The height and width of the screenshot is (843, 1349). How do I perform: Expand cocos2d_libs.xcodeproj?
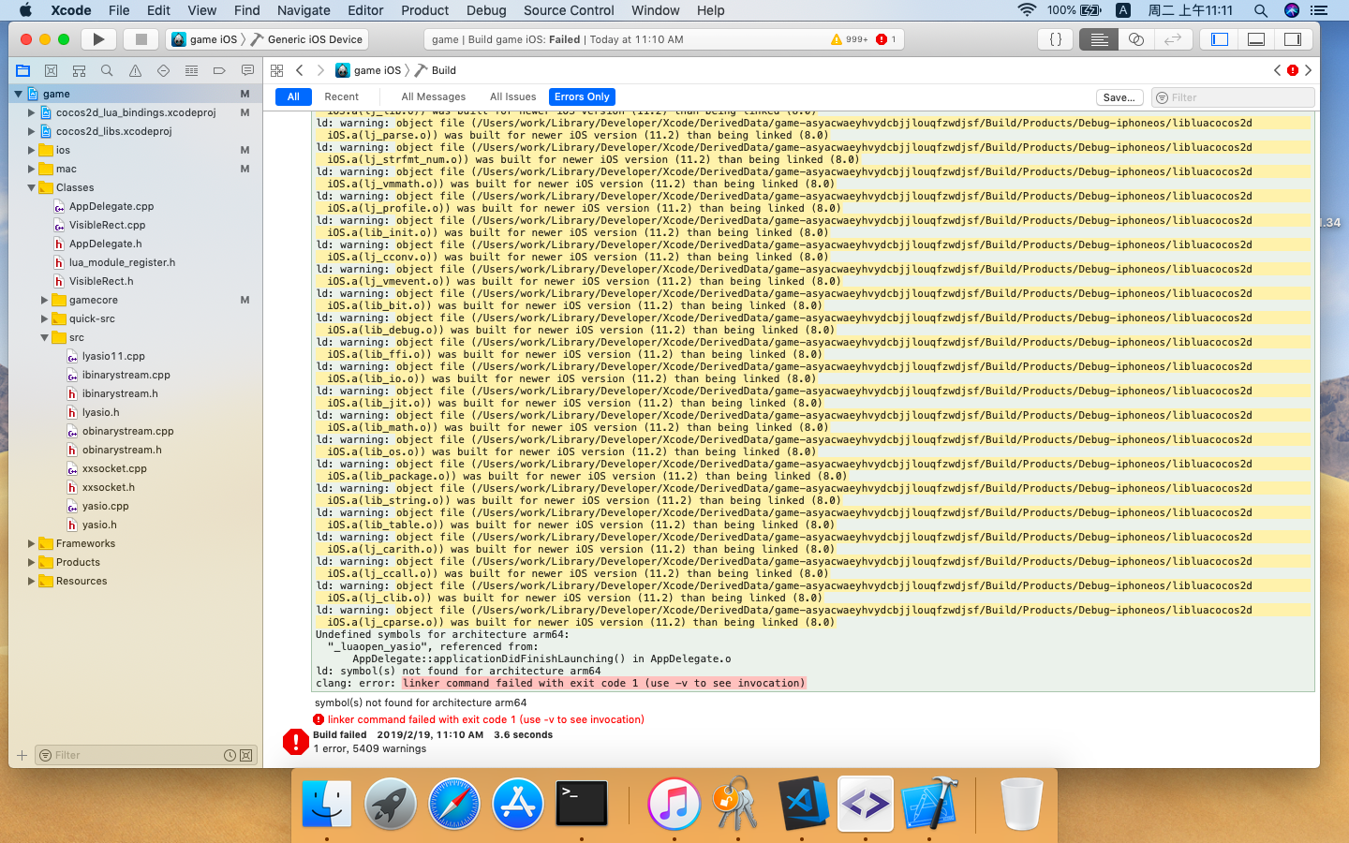pos(31,131)
